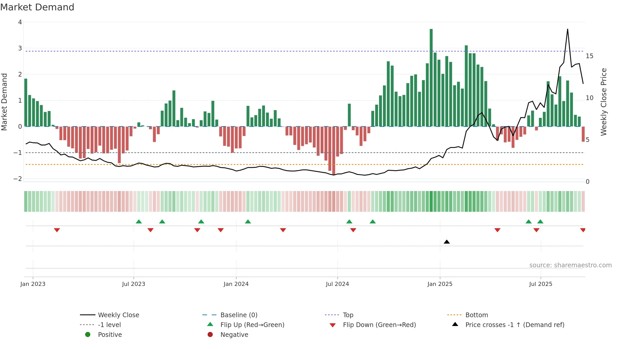Click the vertical Market Demand axis title

[4, 102]
